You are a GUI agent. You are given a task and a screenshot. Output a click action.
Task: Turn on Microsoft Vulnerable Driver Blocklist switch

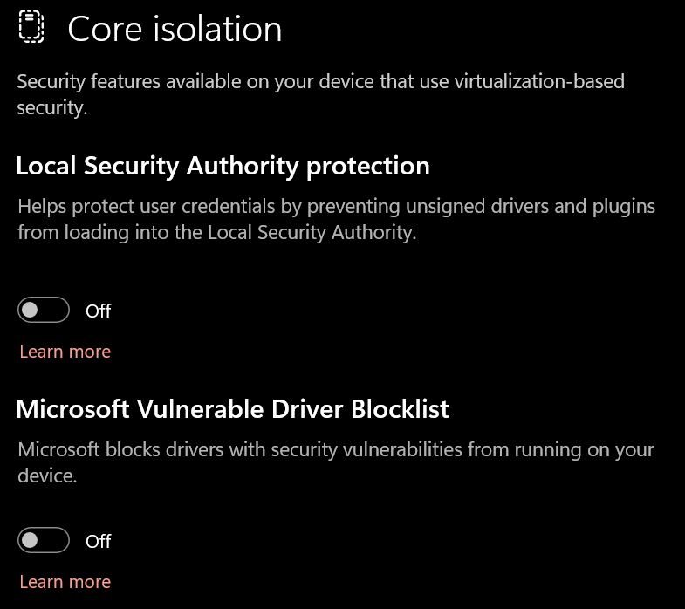click(x=44, y=540)
